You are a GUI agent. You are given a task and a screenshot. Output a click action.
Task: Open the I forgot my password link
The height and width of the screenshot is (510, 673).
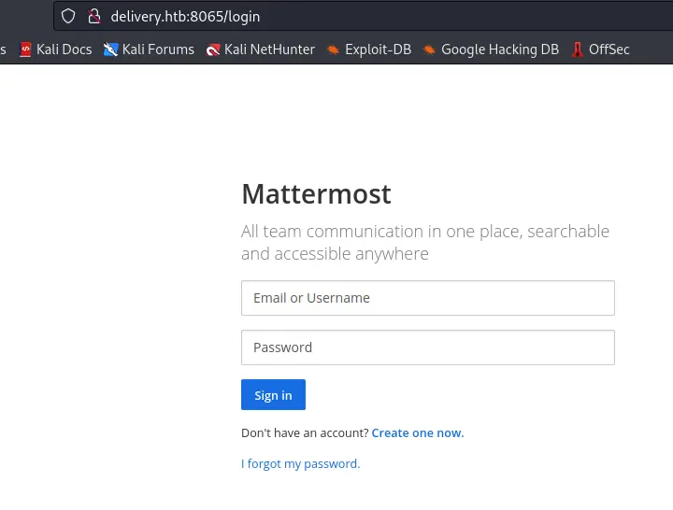(x=300, y=464)
